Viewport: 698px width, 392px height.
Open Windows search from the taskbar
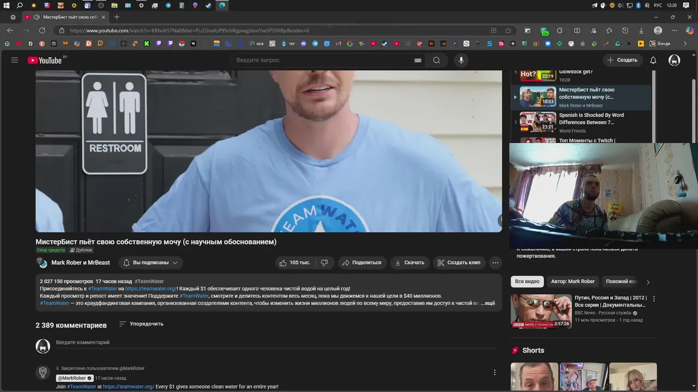tap(20, 5)
